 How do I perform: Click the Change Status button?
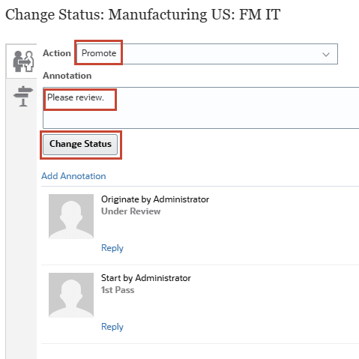pos(80,145)
